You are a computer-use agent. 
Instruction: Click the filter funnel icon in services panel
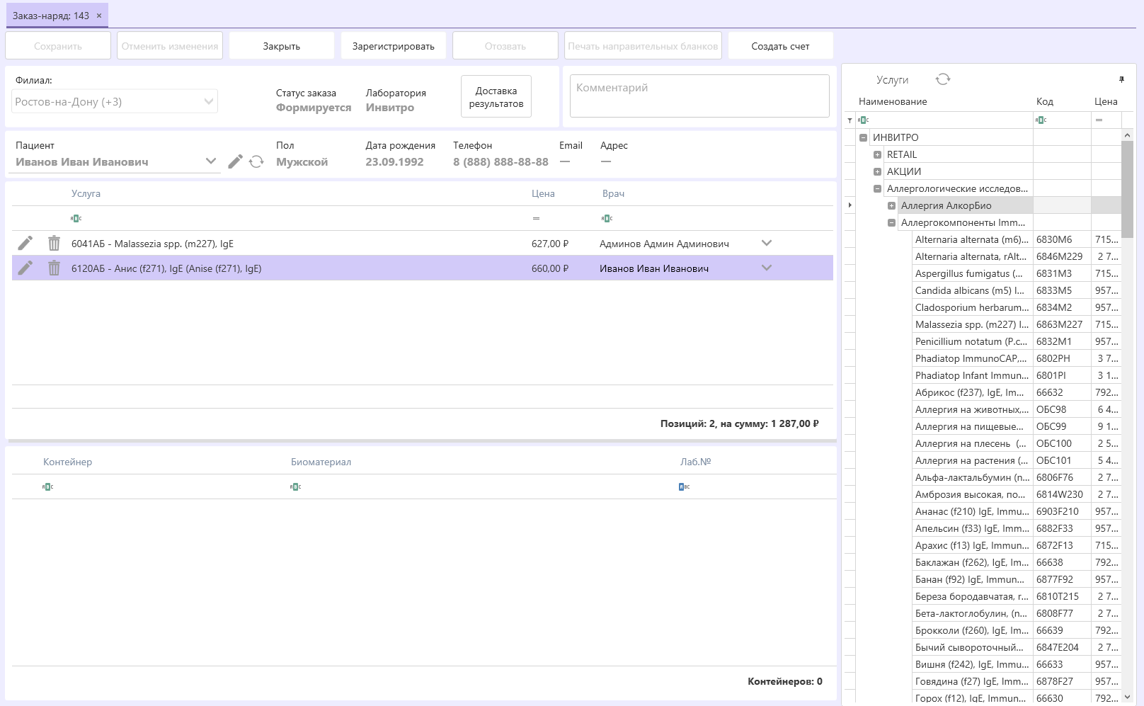pos(850,120)
